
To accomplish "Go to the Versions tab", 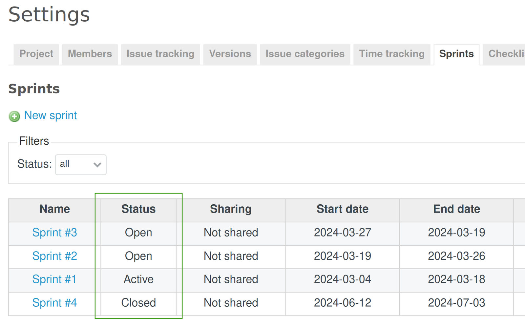I will click(x=230, y=54).
